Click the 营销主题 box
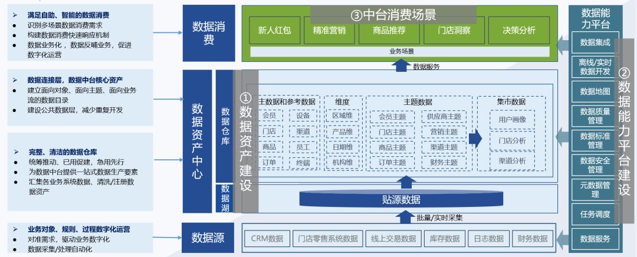The image size is (637, 257). coord(444,132)
